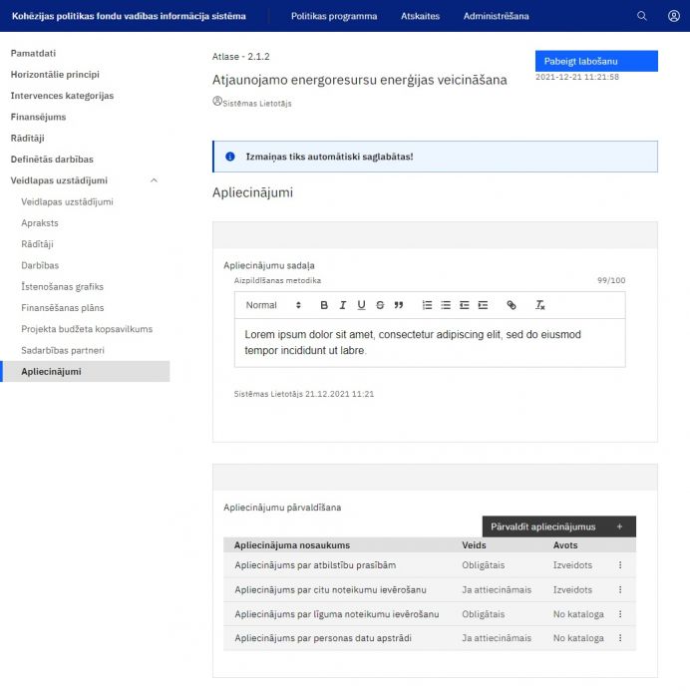690x691 pixels.
Task: Open row menu for Apliecinājums par personas datu apstrādi
Action: 620,638
